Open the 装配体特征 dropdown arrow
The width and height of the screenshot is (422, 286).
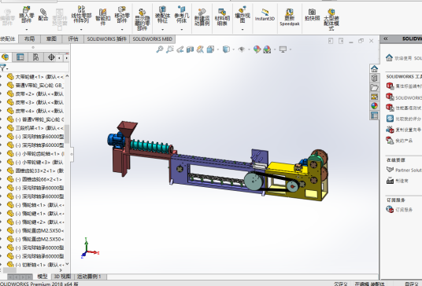tap(162, 29)
